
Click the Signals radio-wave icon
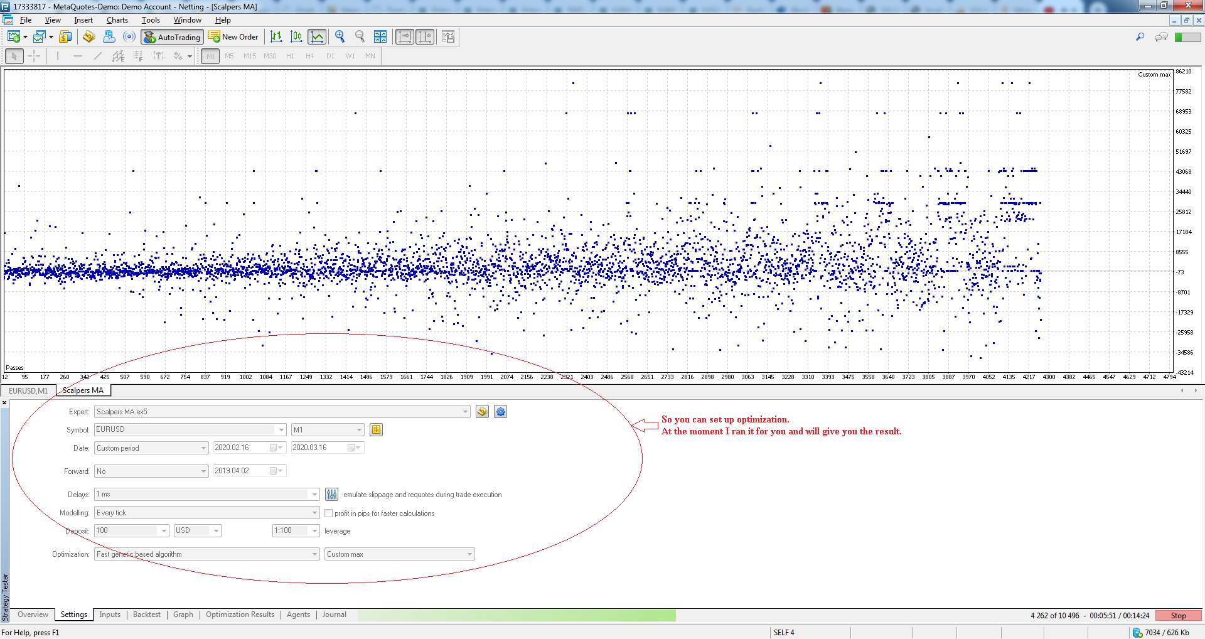[129, 37]
